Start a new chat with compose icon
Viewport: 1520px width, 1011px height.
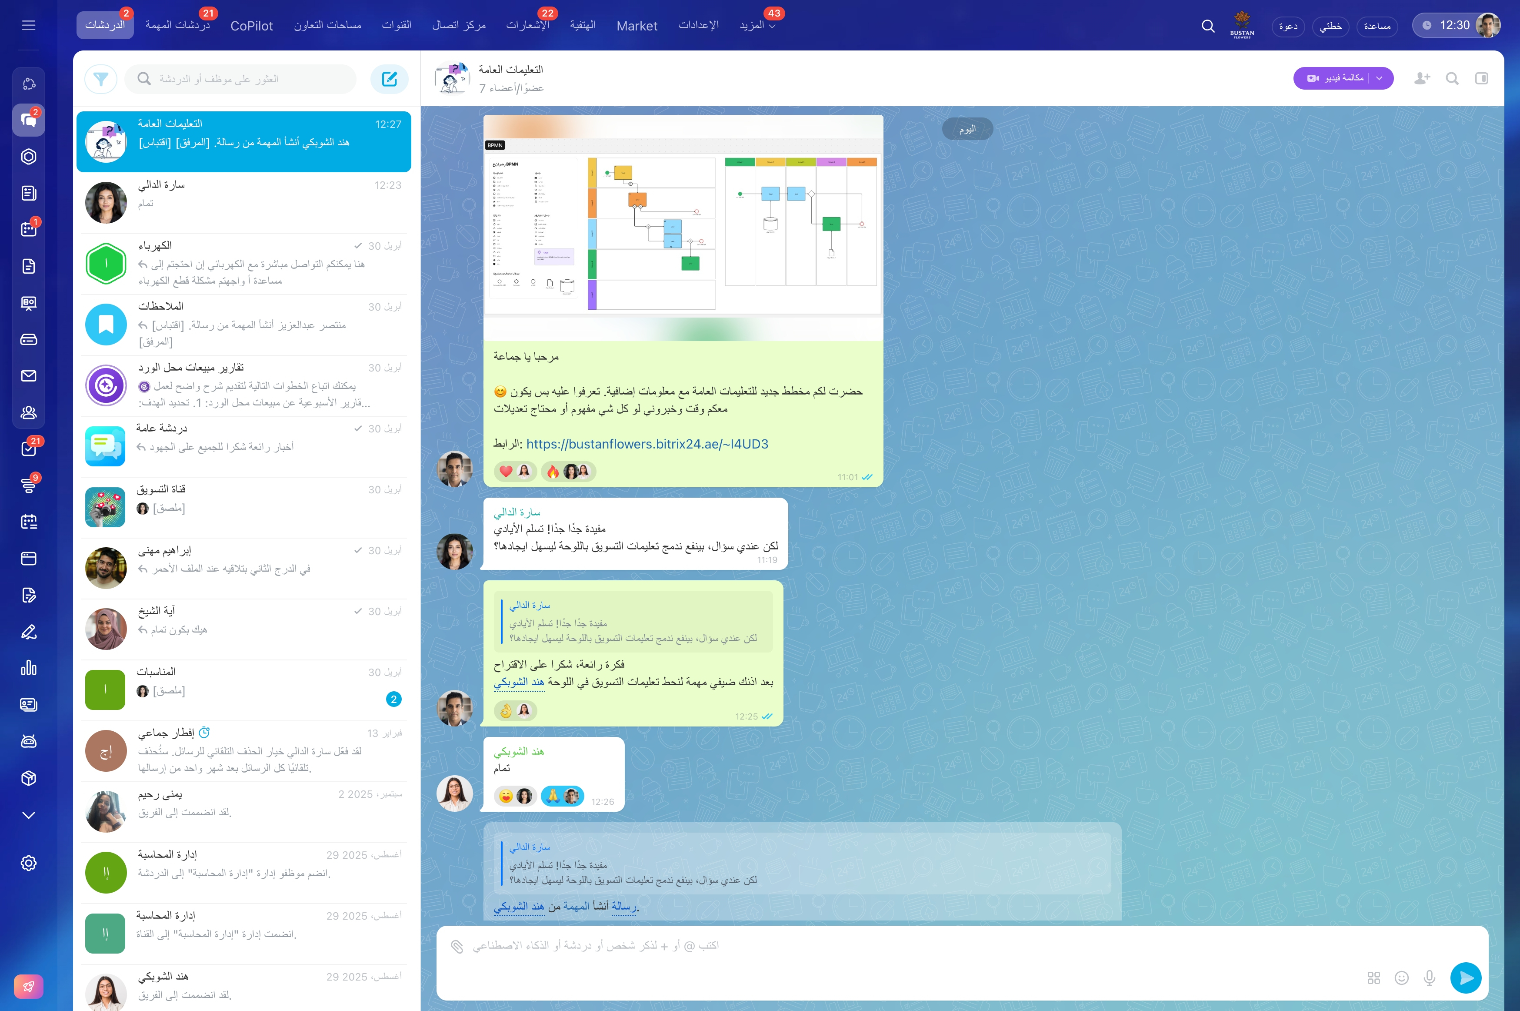[x=389, y=79]
